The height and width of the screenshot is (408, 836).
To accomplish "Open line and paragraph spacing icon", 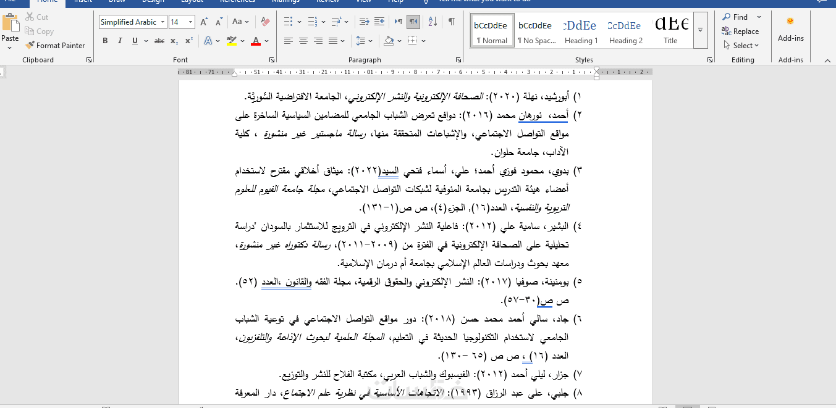I will 361,41.
